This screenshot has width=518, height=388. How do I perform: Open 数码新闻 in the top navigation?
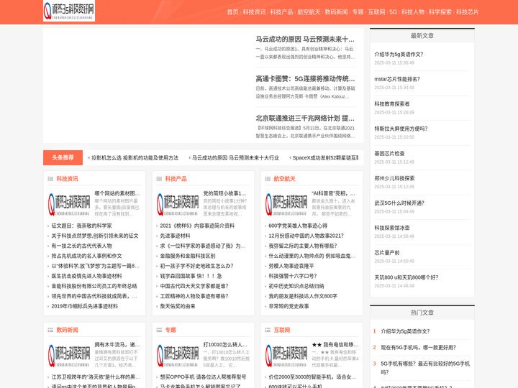pyautogui.click(x=336, y=12)
